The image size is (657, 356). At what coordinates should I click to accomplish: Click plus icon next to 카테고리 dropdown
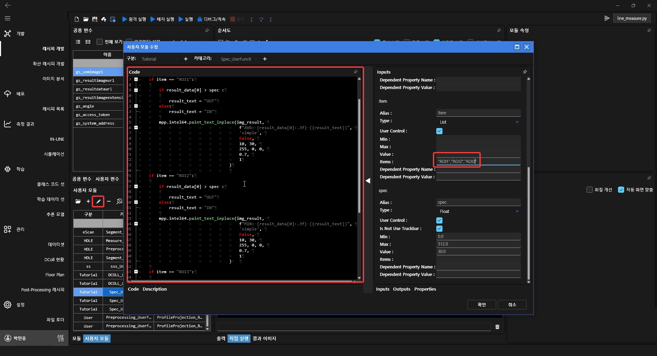click(265, 59)
